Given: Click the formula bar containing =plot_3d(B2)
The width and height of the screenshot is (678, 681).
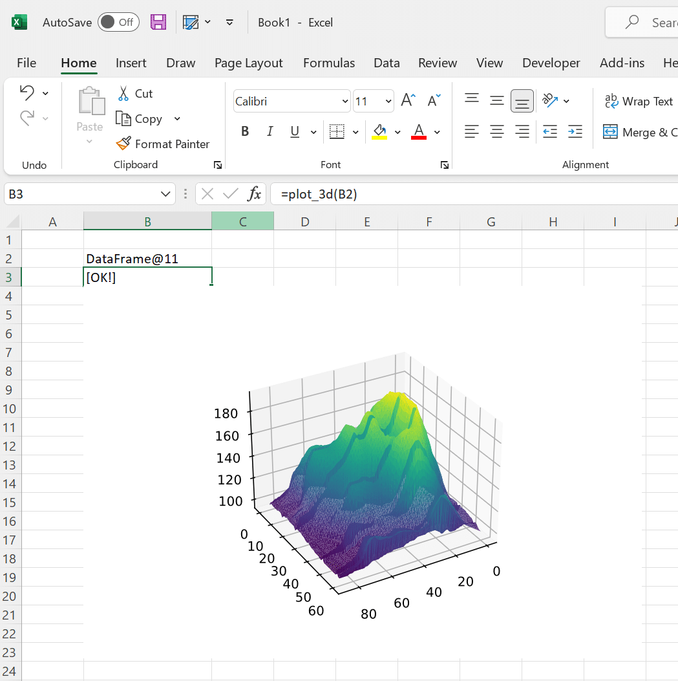Looking at the screenshot, I should 474,194.
